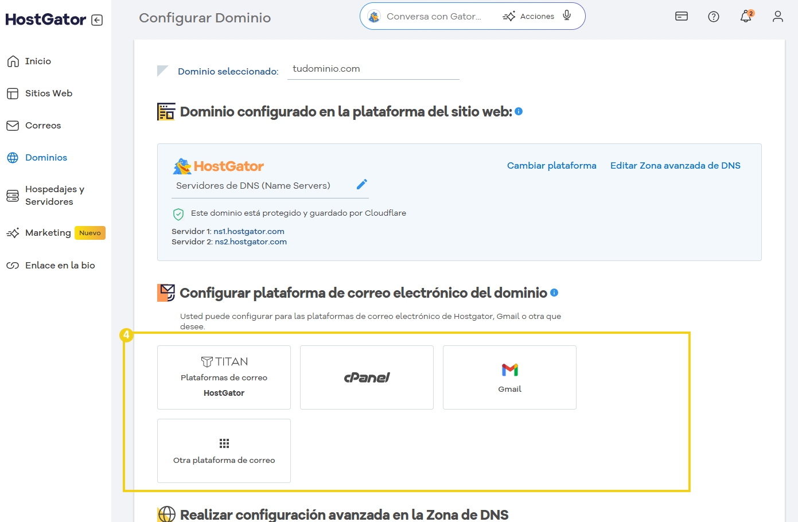Click the pencil to edit name servers

coord(362,184)
